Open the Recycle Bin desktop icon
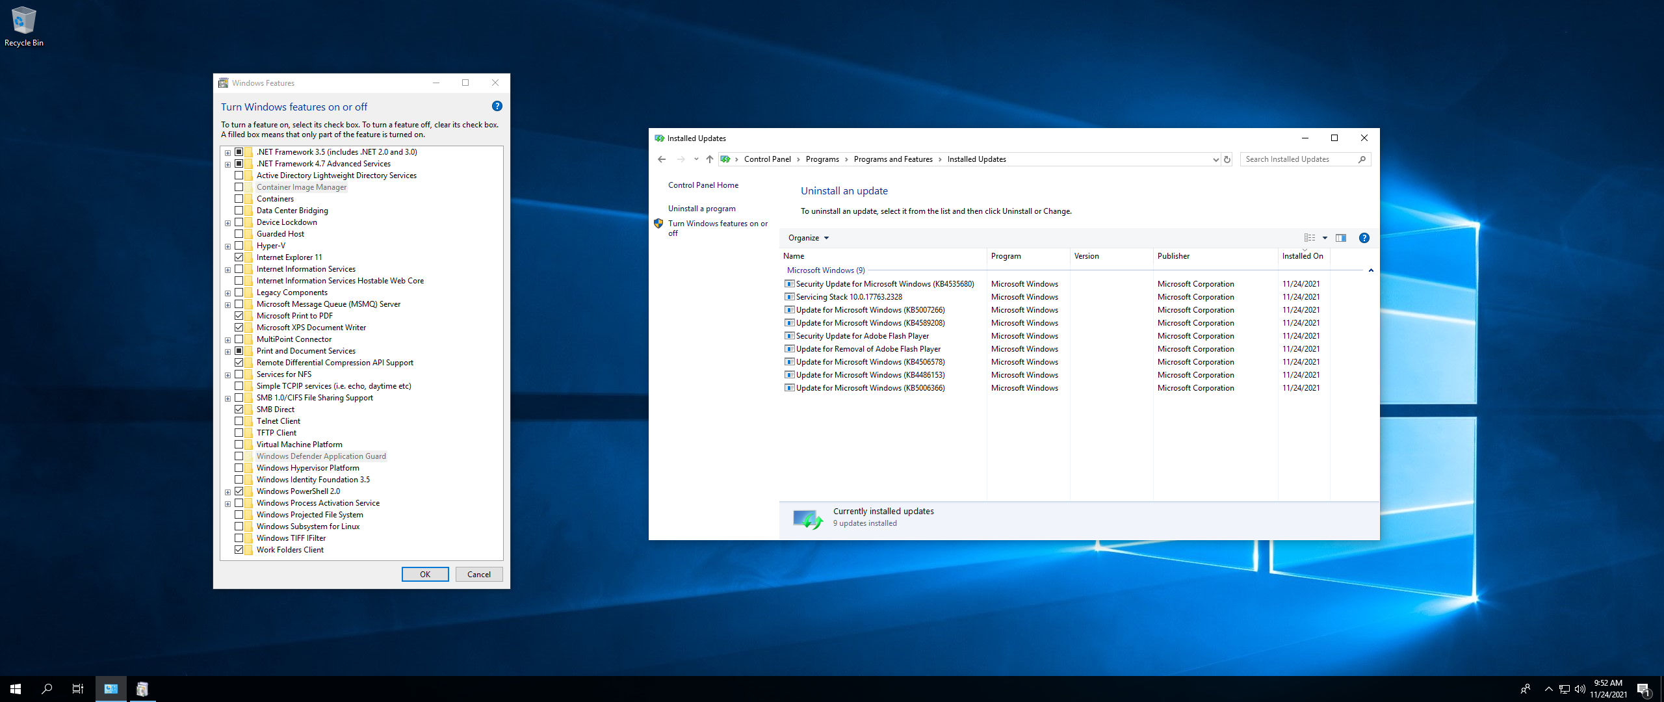Viewport: 1664px width, 702px height. (23, 27)
